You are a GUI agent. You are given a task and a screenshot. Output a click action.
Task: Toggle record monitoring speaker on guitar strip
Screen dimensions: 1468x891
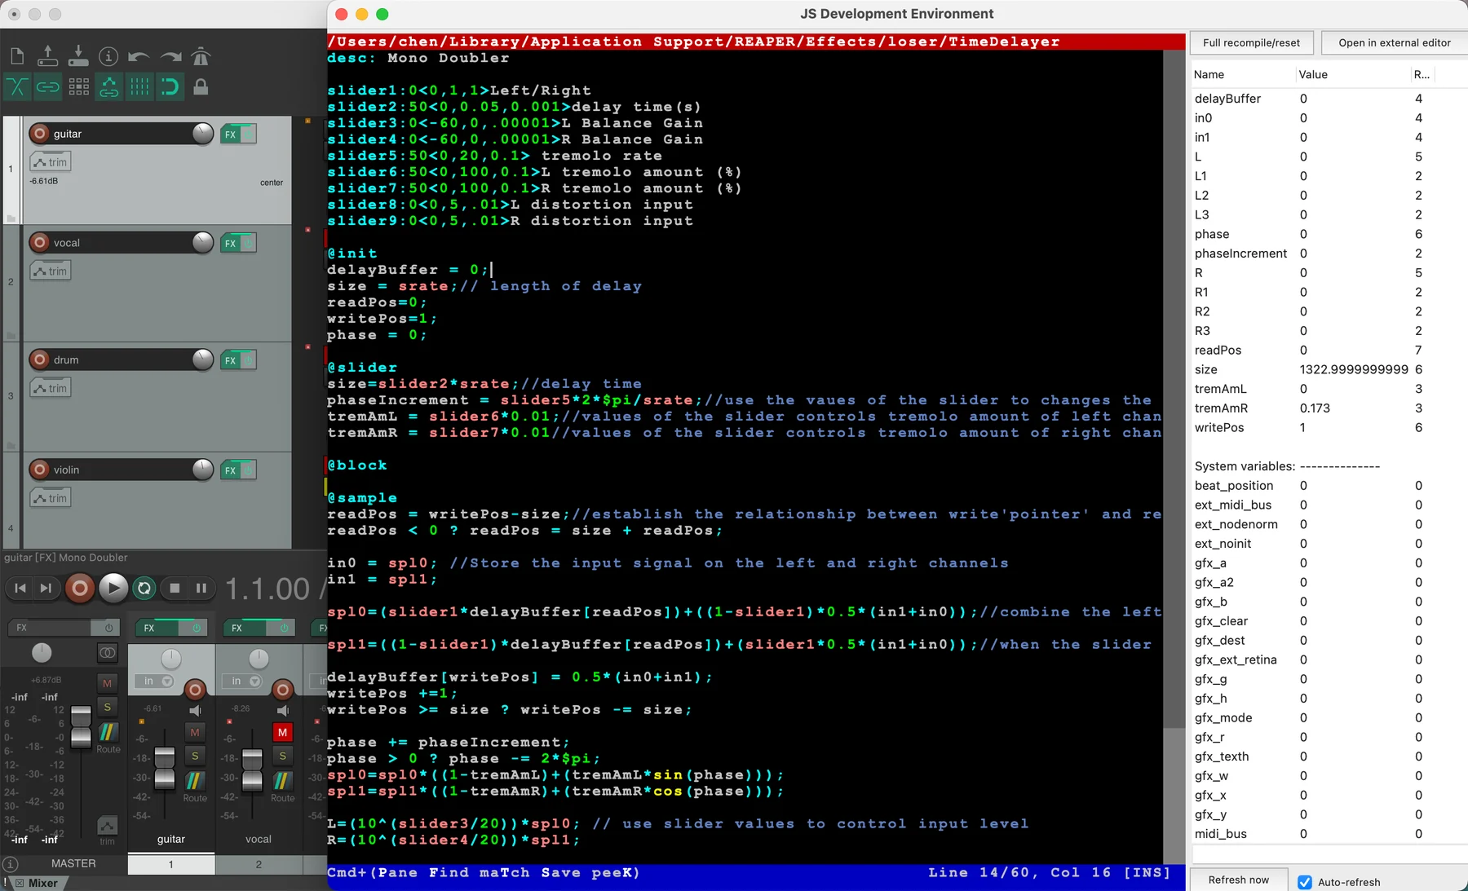tap(195, 711)
